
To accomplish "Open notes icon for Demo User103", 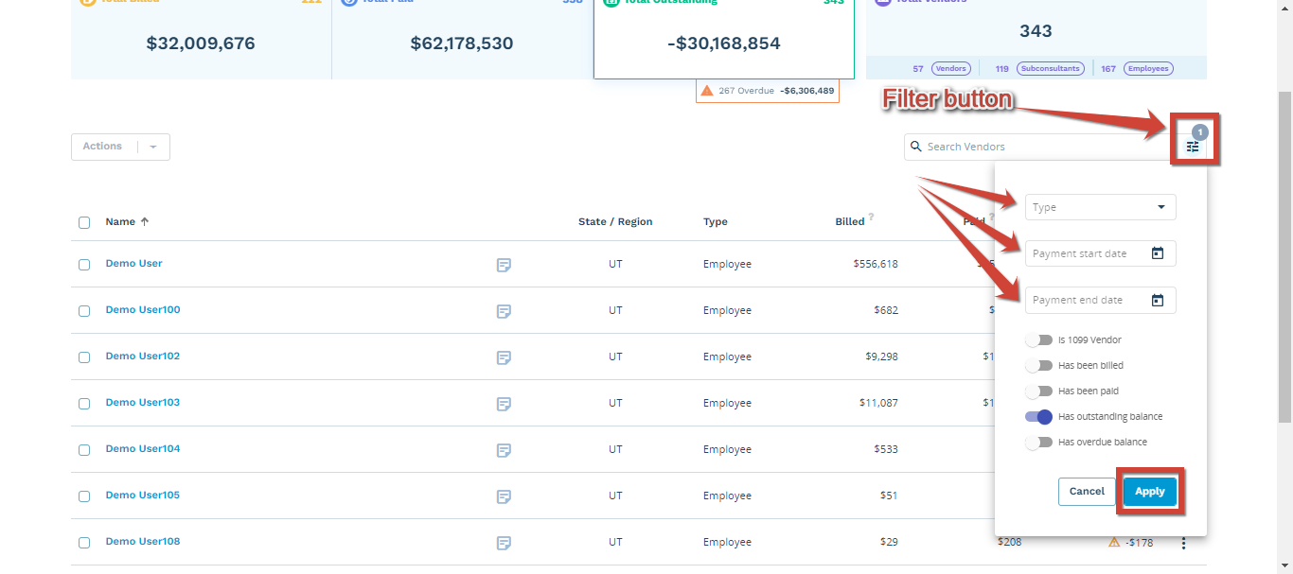I will point(505,404).
